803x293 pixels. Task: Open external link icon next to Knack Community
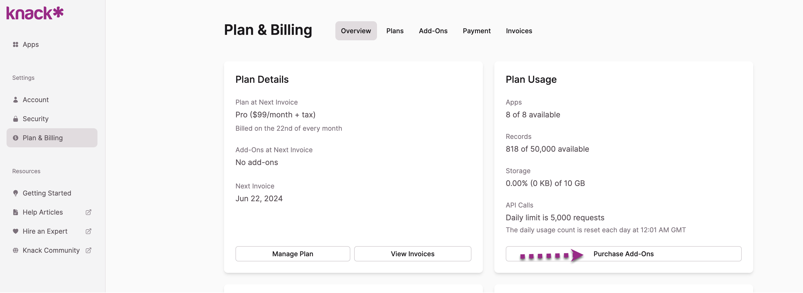[x=88, y=250]
